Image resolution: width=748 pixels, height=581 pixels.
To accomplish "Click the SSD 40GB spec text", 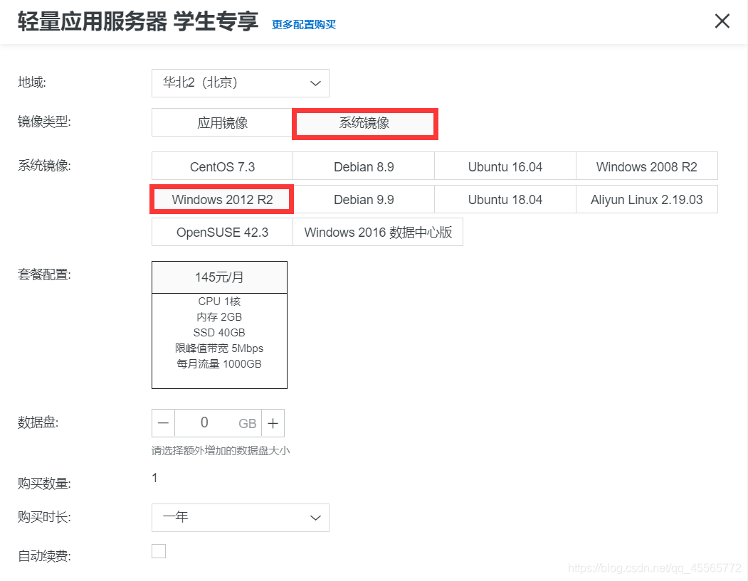I will 219,332.
